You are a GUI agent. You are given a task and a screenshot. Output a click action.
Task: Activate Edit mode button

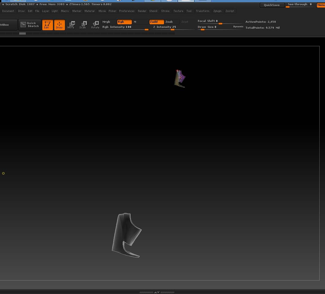(x=47, y=25)
